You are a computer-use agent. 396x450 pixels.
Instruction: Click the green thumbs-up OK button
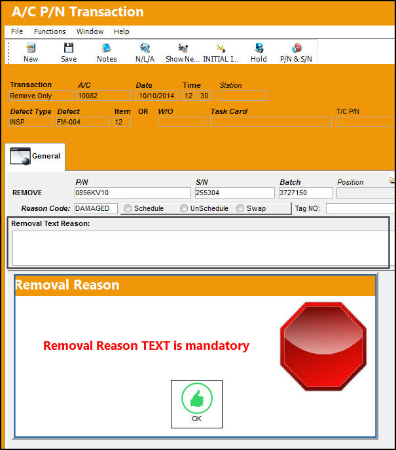197,403
